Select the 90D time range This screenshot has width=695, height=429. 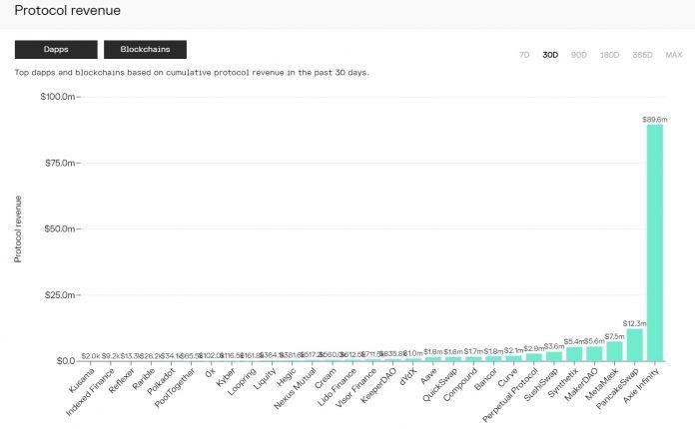click(x=578, y=54)
